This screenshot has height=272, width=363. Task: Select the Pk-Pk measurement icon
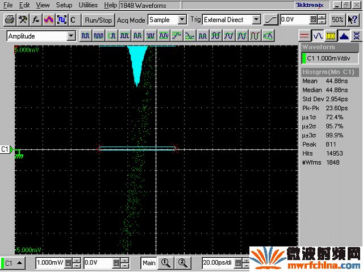(x=164, y=36)
